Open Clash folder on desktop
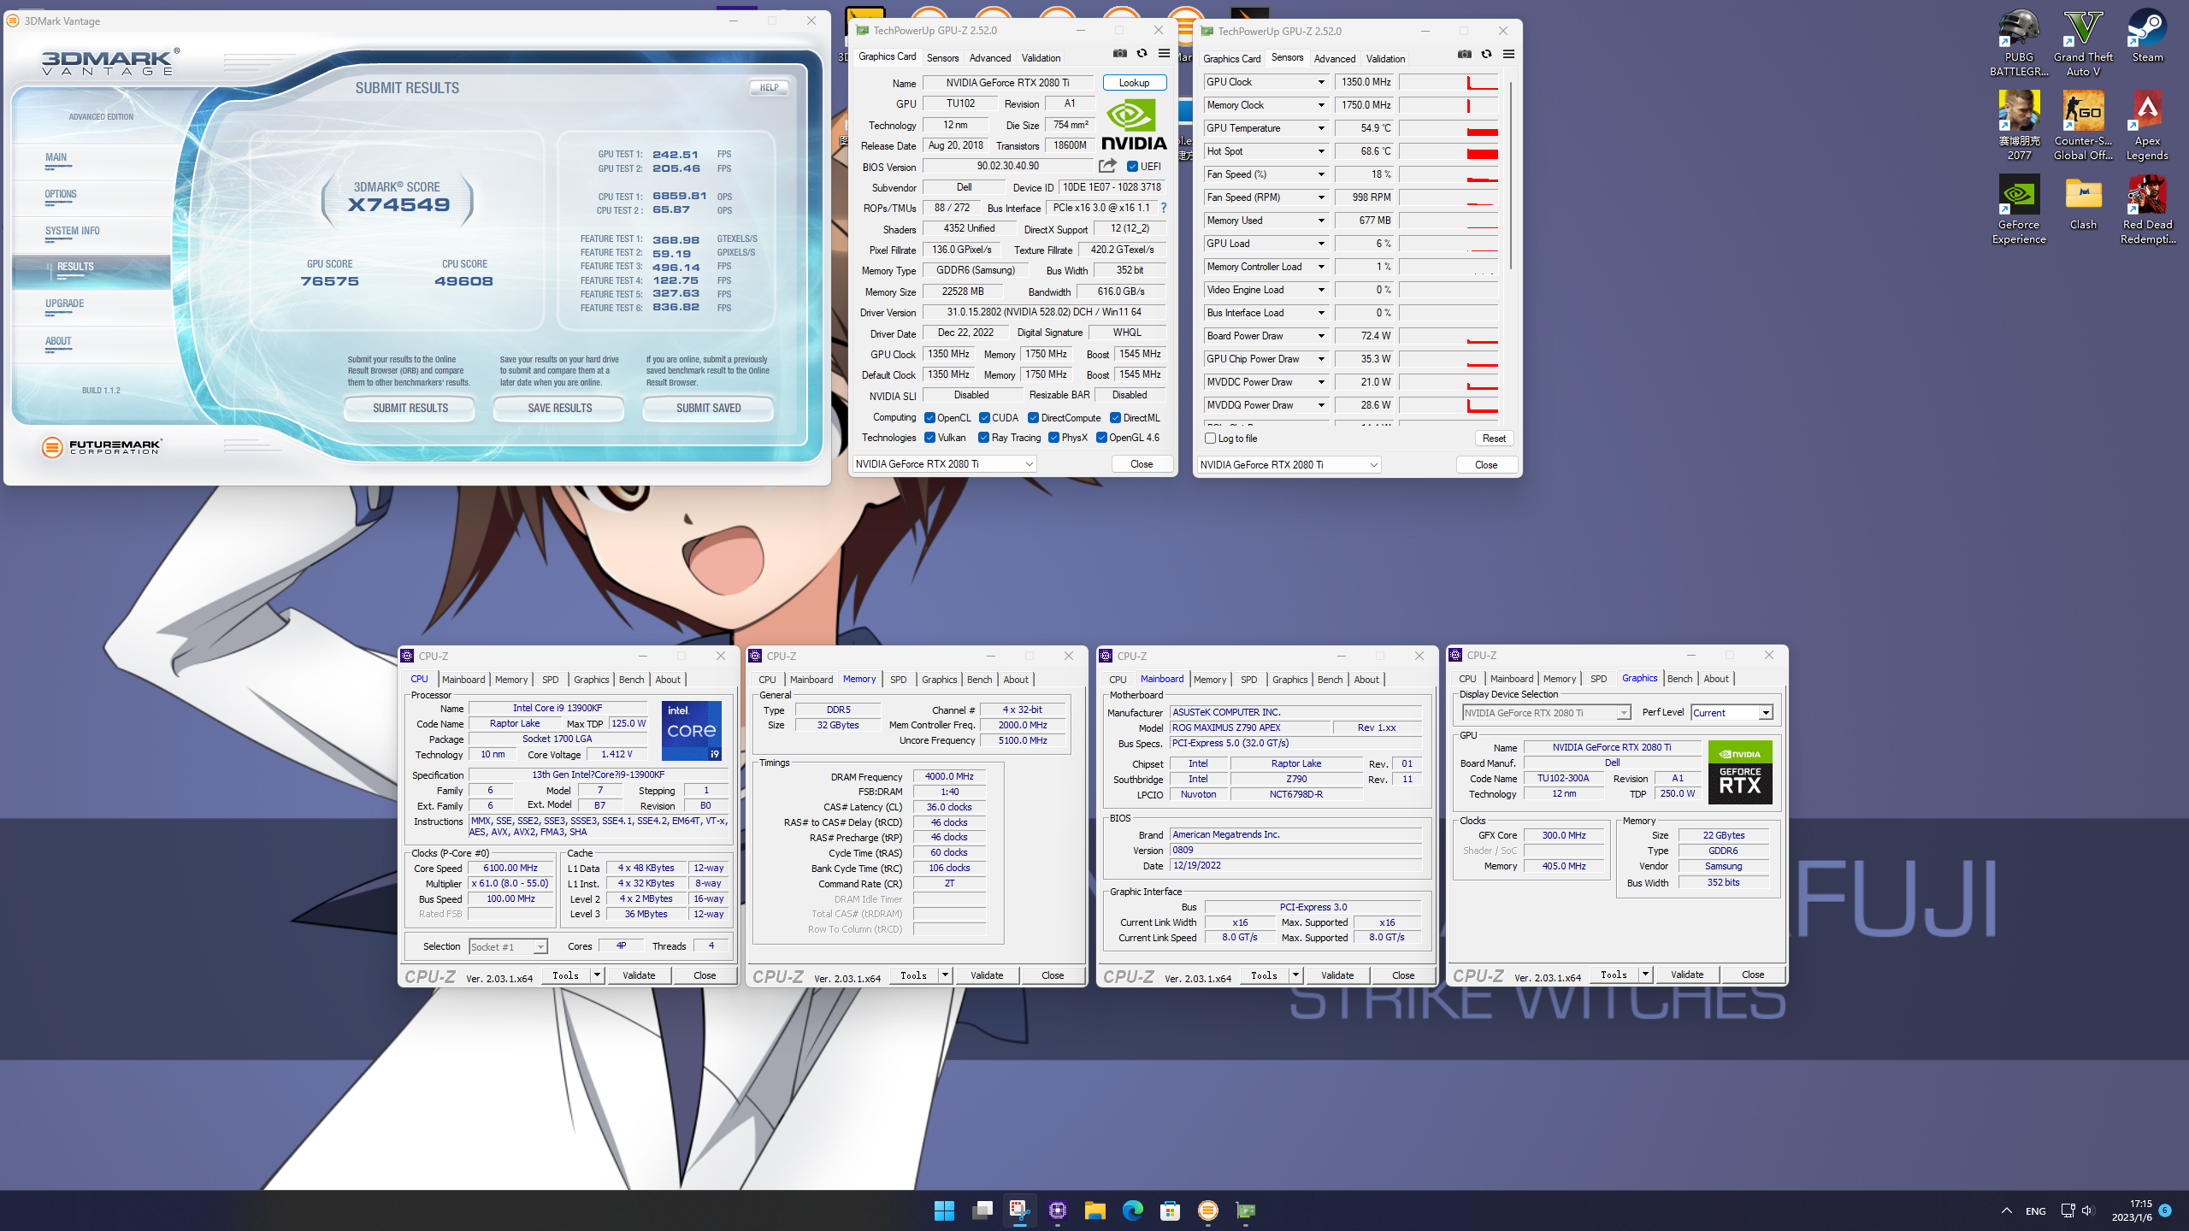2189x1231 pixels. [2083, 203]
